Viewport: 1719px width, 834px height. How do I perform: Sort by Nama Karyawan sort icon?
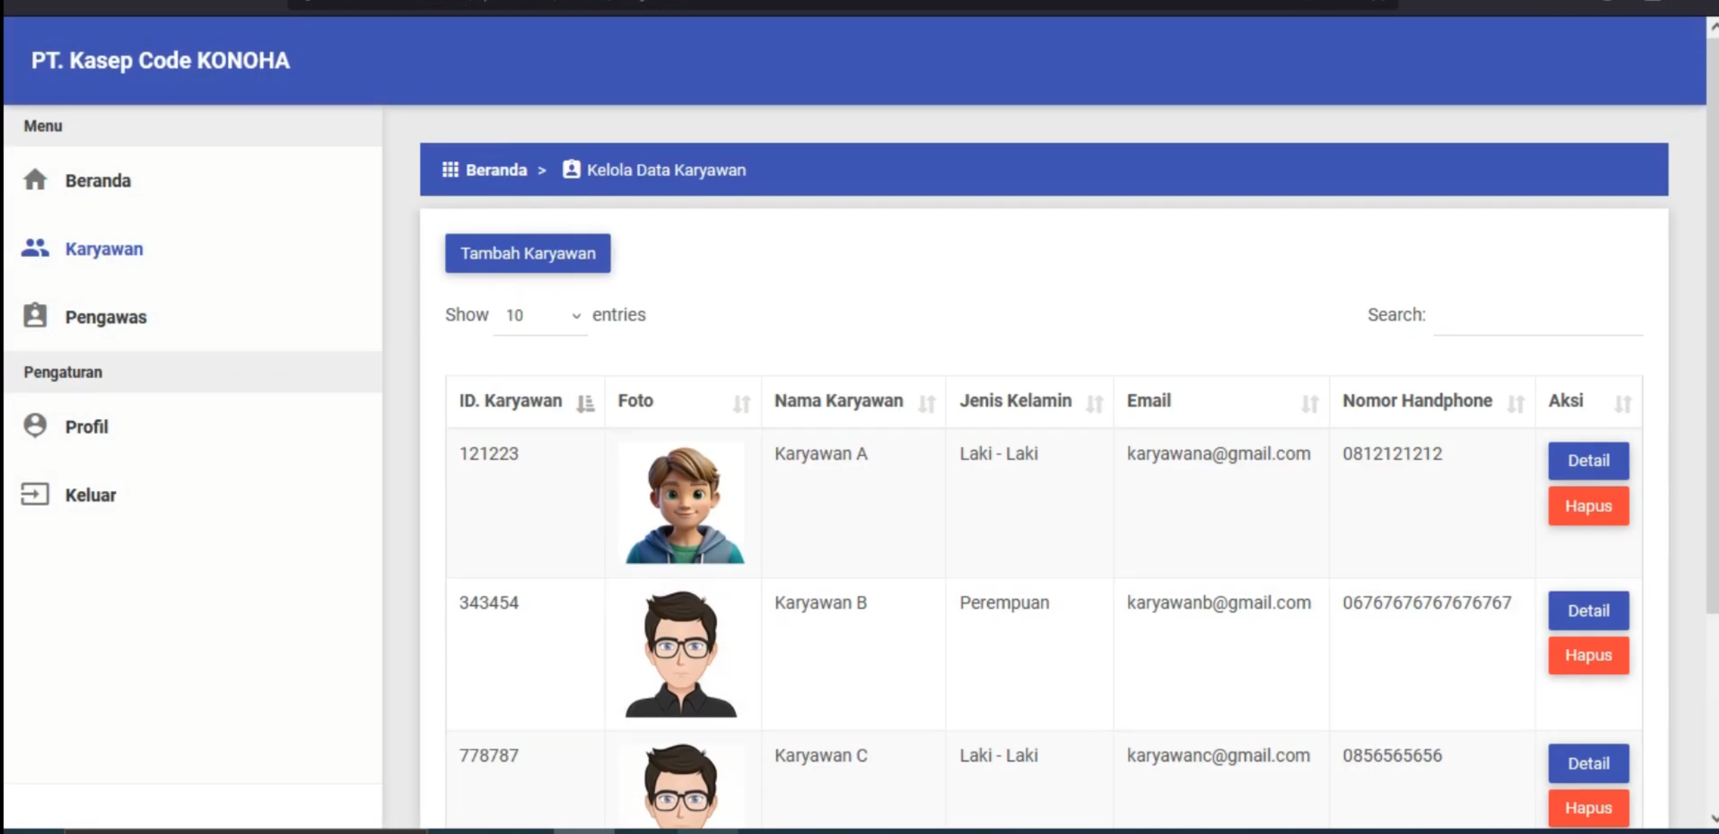(927, 404)
